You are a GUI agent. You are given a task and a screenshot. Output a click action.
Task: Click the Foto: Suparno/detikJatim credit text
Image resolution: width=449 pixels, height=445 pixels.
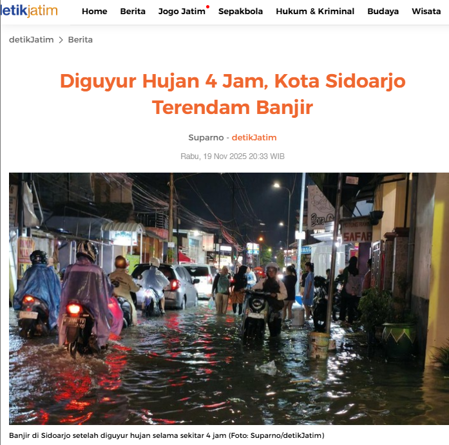point(276,435)
